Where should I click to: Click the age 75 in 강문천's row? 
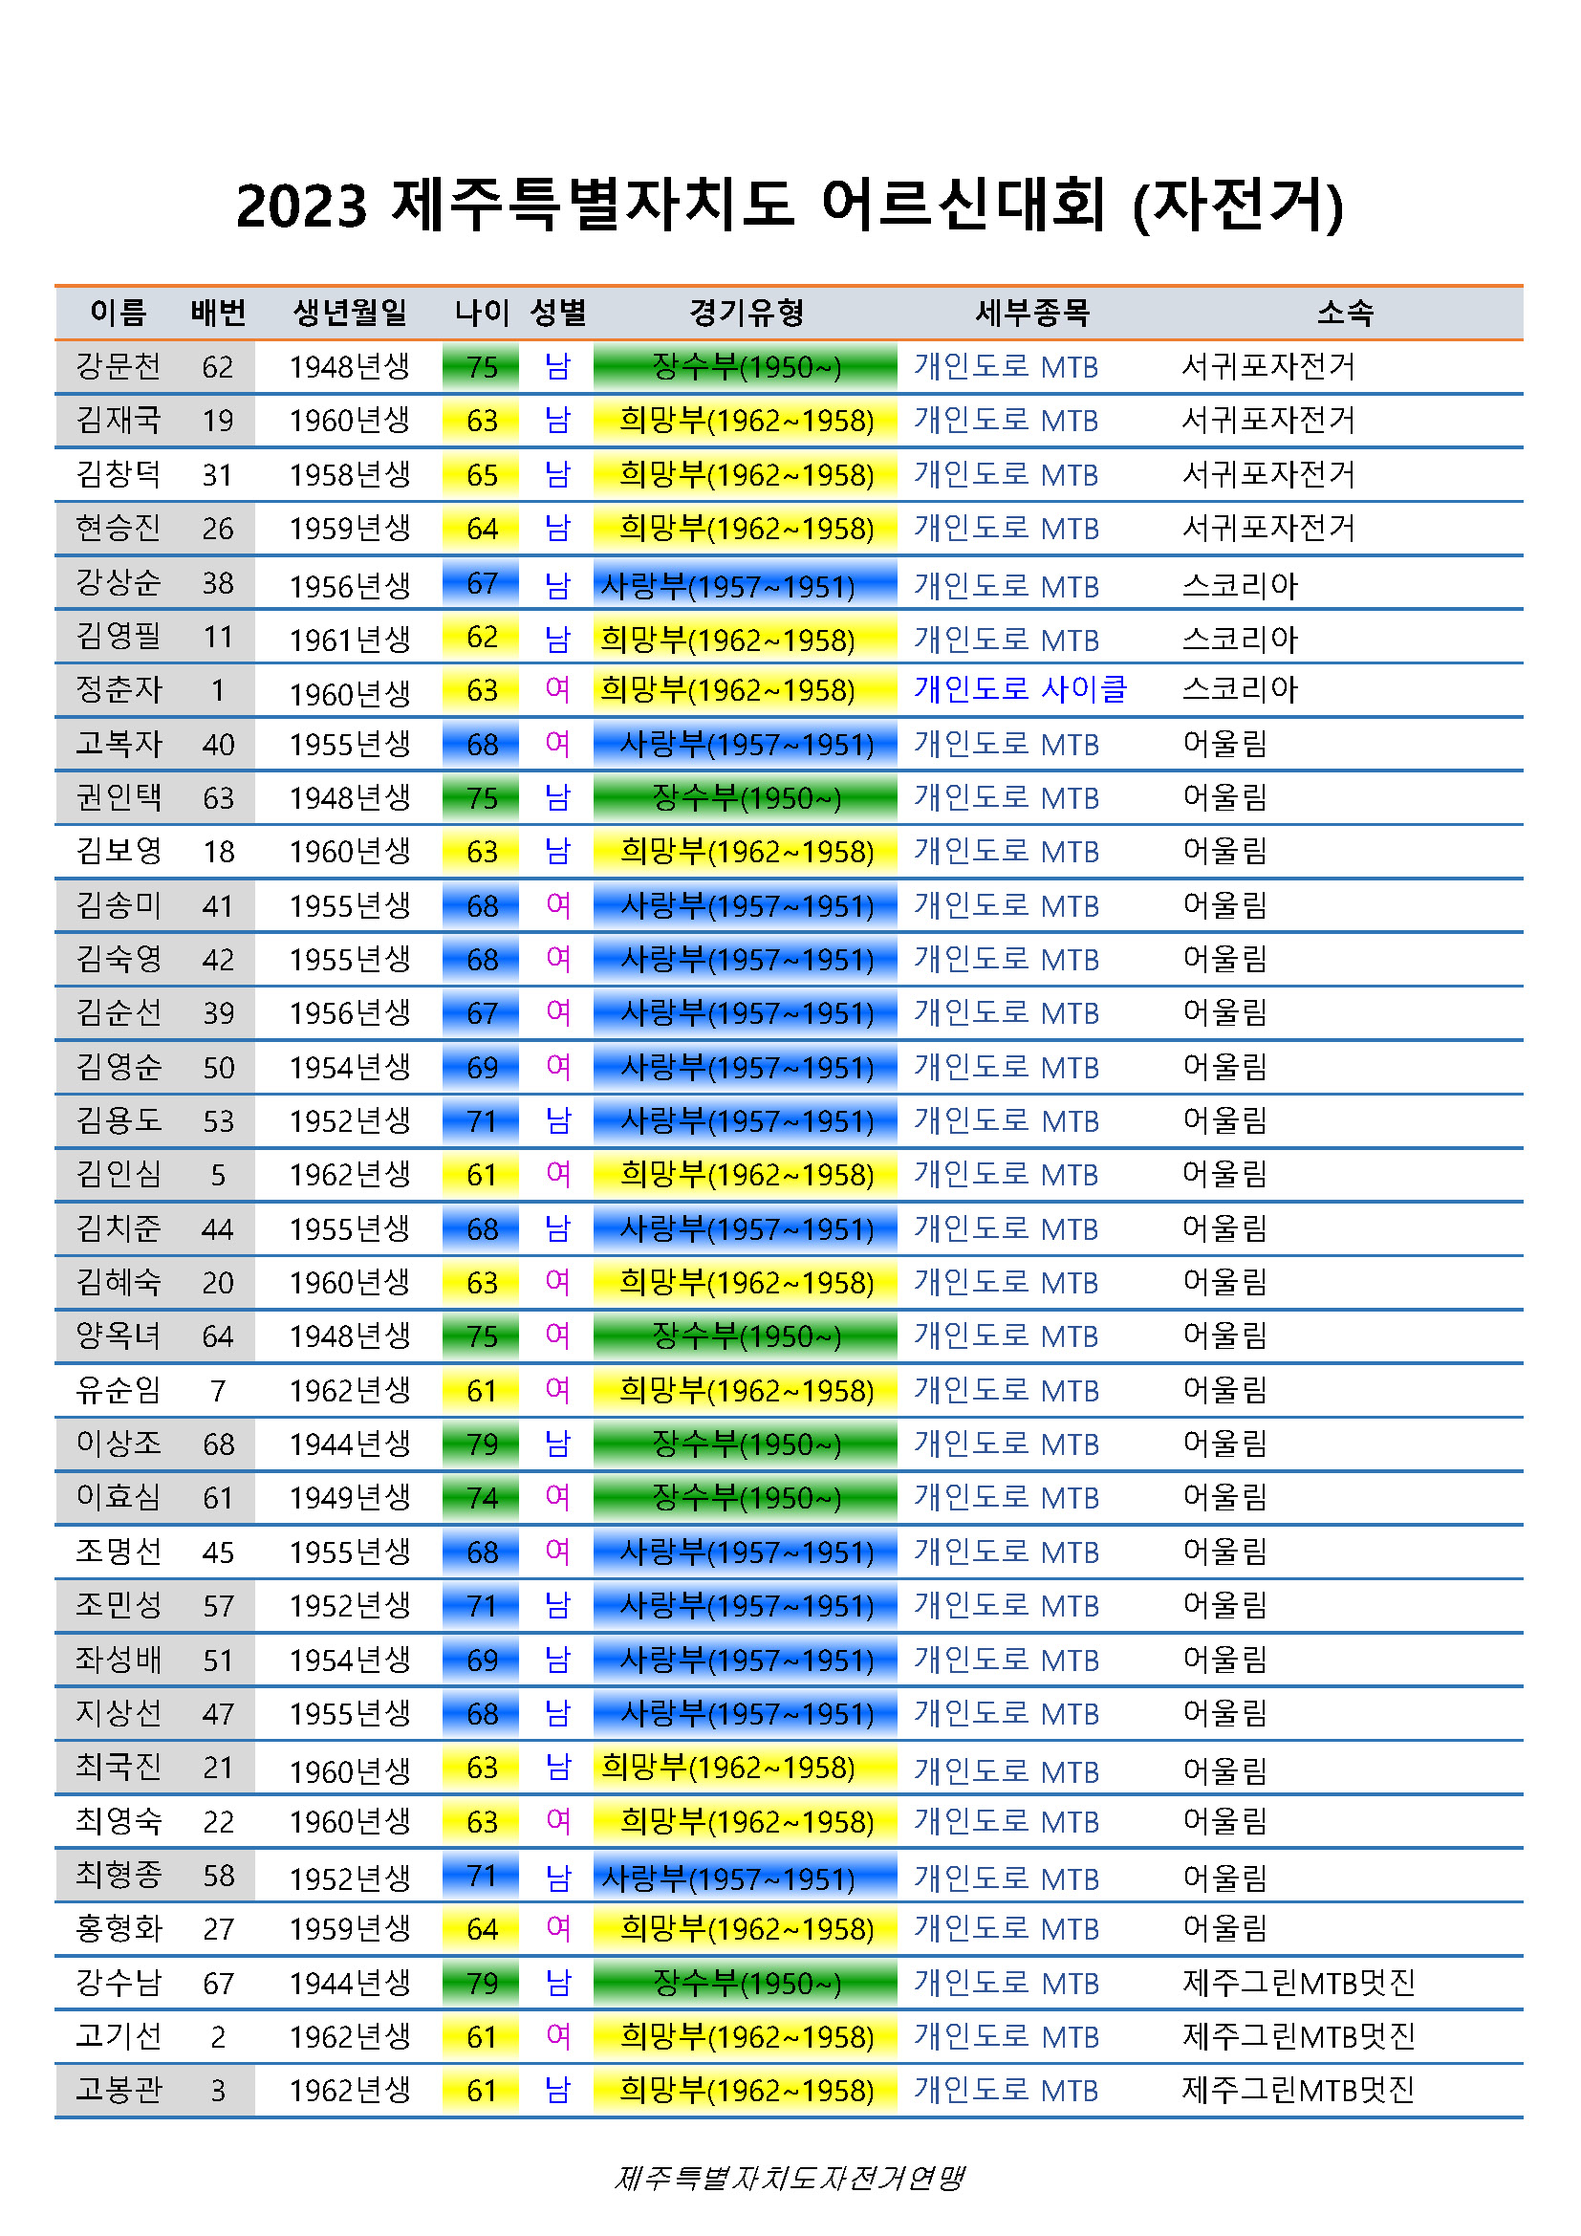click(482, 367)
